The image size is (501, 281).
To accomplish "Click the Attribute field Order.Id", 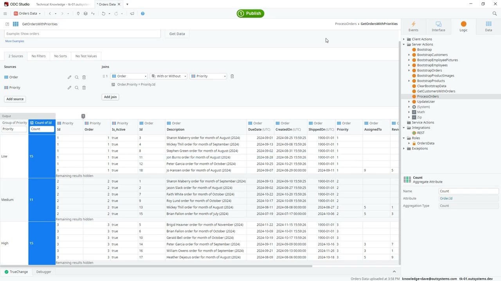I will [x=469, y=199].
